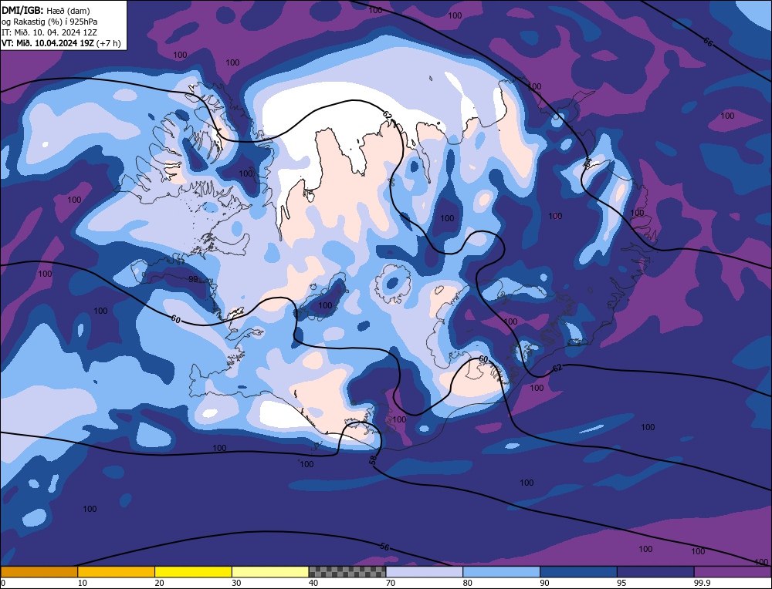Click the '(+7 h)' forecast offset text

coord(108,42)
